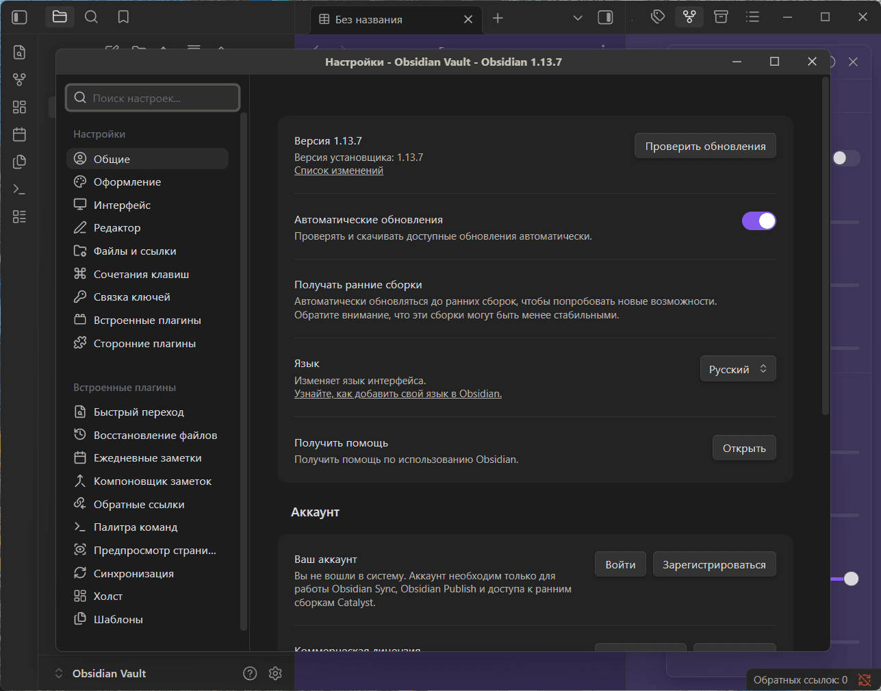Open Ежедневные заметки plugin settings
This screenshot has width=881, height=691.
pos(148,458)
